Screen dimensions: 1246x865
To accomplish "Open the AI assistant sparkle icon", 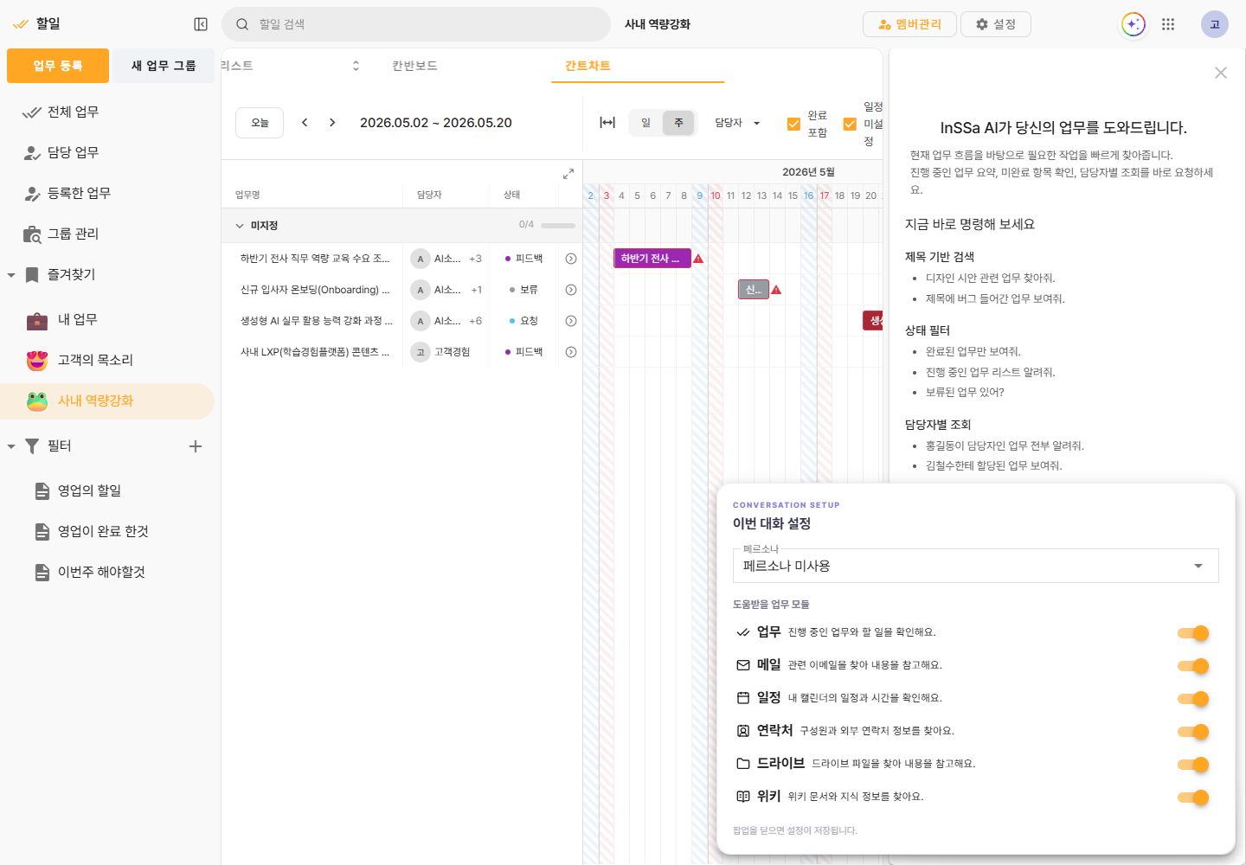I will tap(1134, 24).
